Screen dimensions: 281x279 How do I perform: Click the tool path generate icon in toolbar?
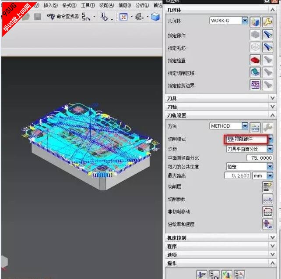86,17
